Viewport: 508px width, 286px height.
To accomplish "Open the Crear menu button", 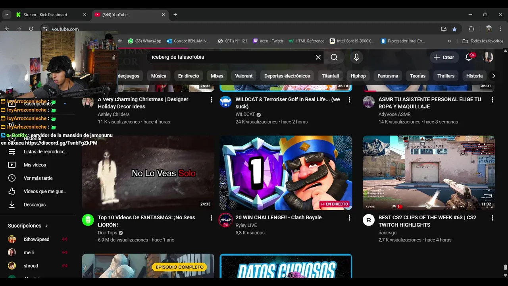I will pyautogui.click(x=444, y=57).
